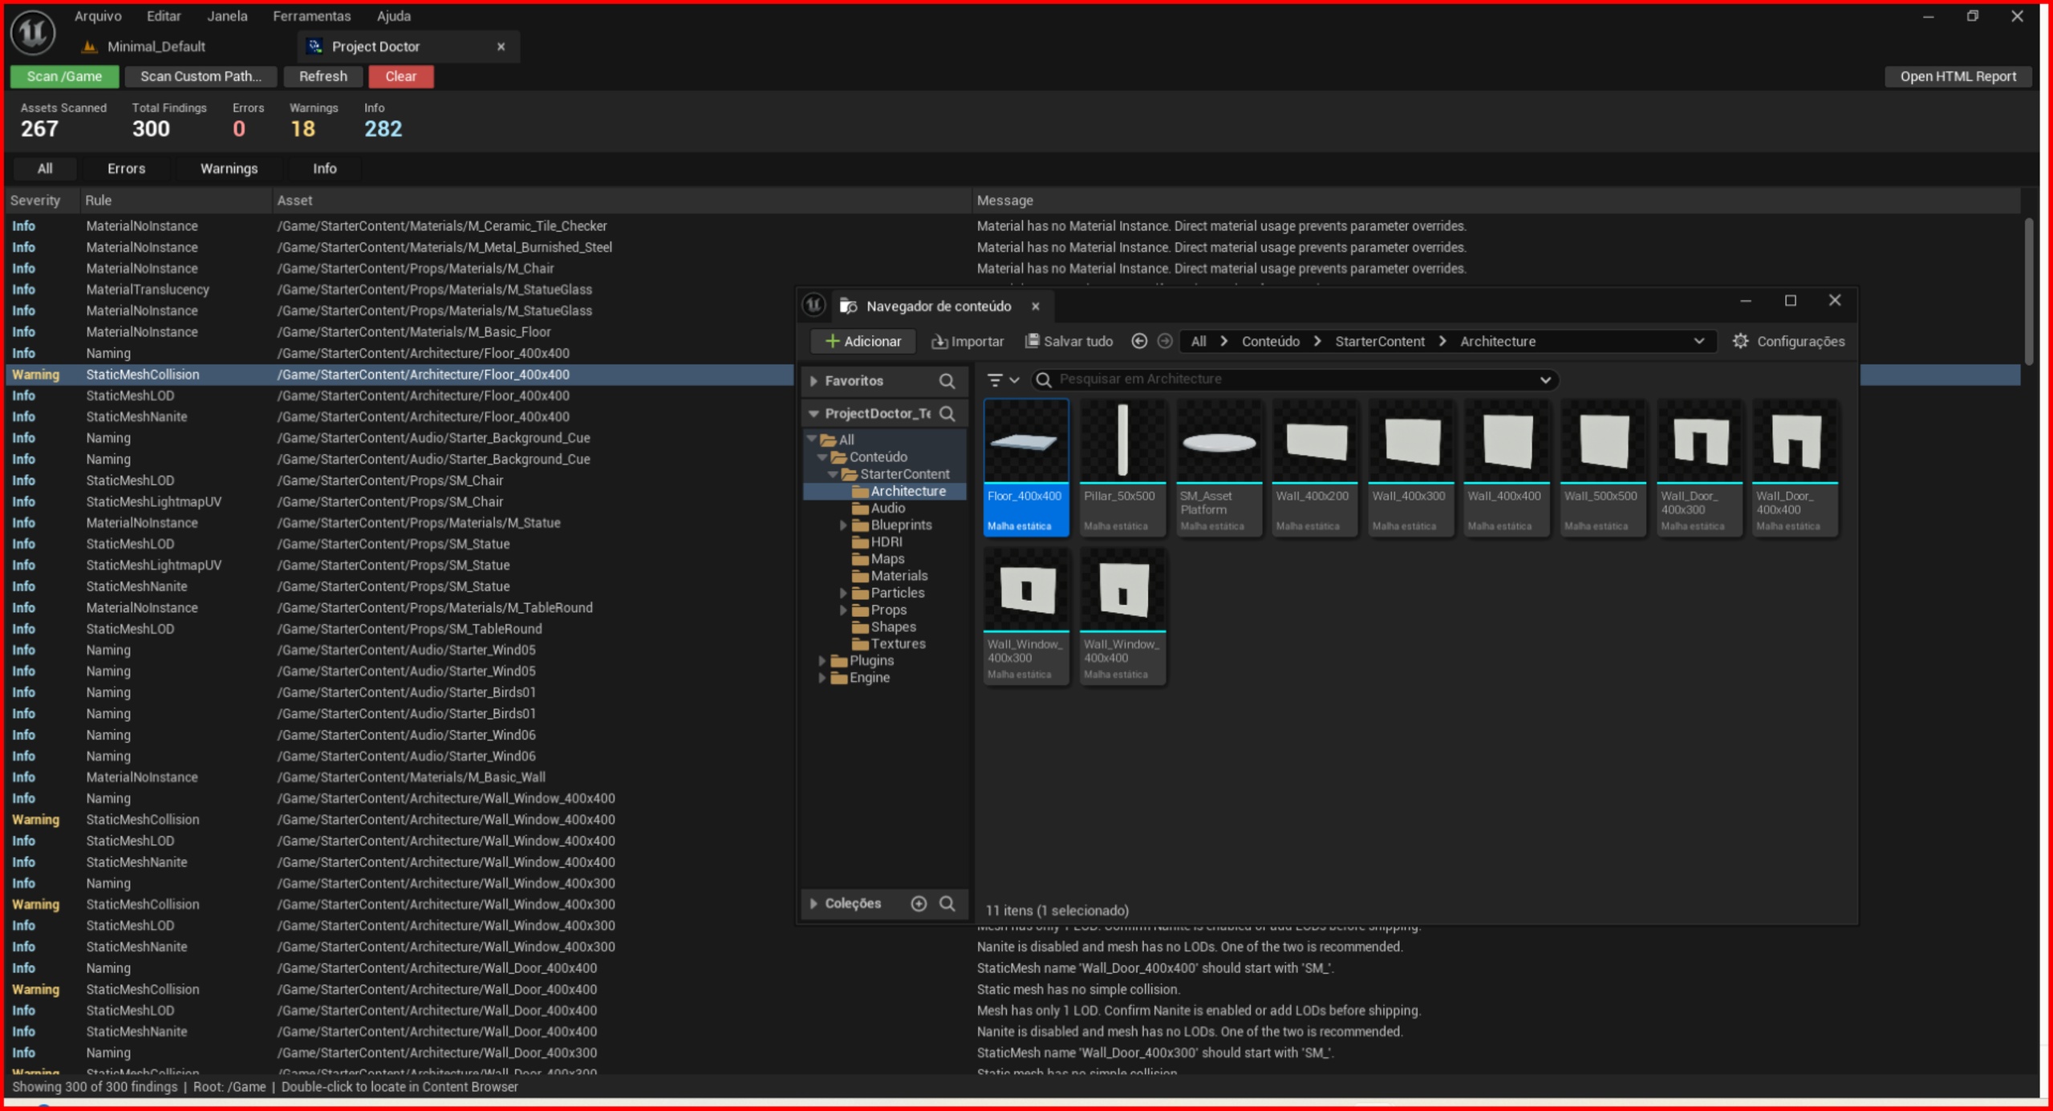2053x1111 pixels.
Task: Click StarterContent in breadcrumb path
Action: (1380, 342)
